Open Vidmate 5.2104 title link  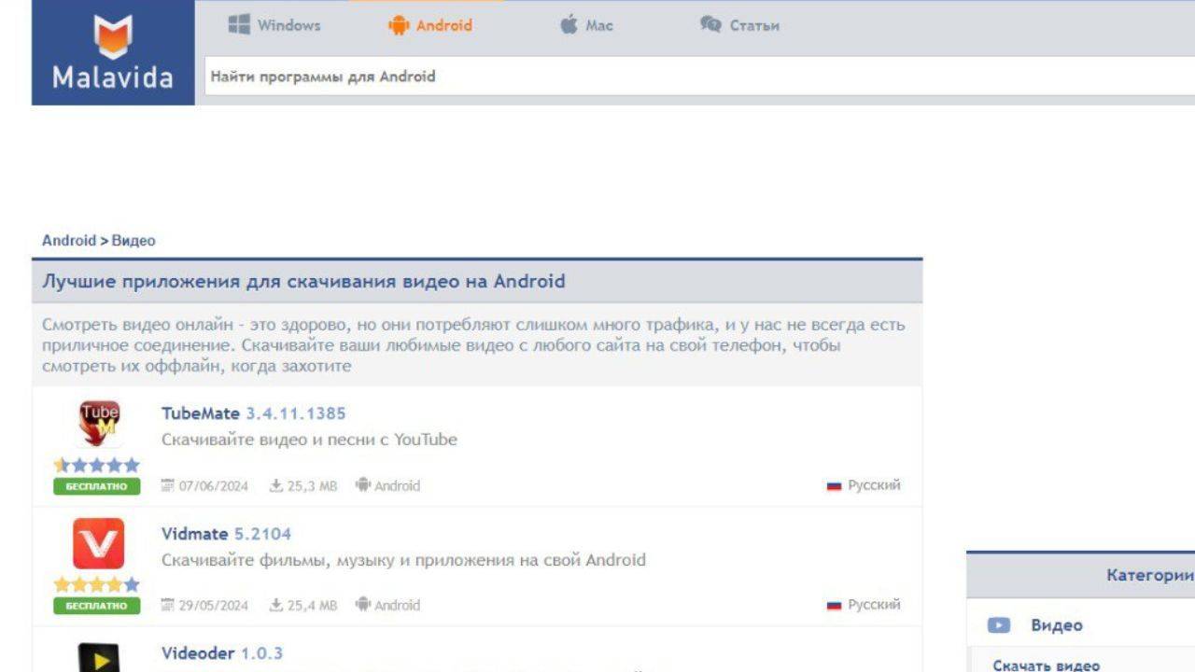pyautogui.click(x=227, y=534)
